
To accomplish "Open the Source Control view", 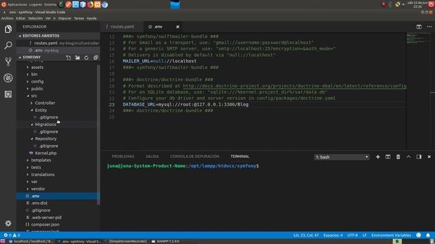I will point(8,62).
